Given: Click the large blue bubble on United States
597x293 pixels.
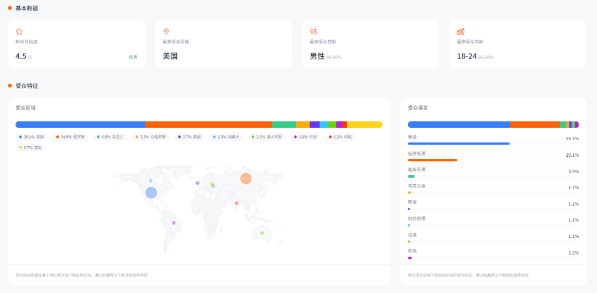Looking at the screenshot, I should coord(151,193).
